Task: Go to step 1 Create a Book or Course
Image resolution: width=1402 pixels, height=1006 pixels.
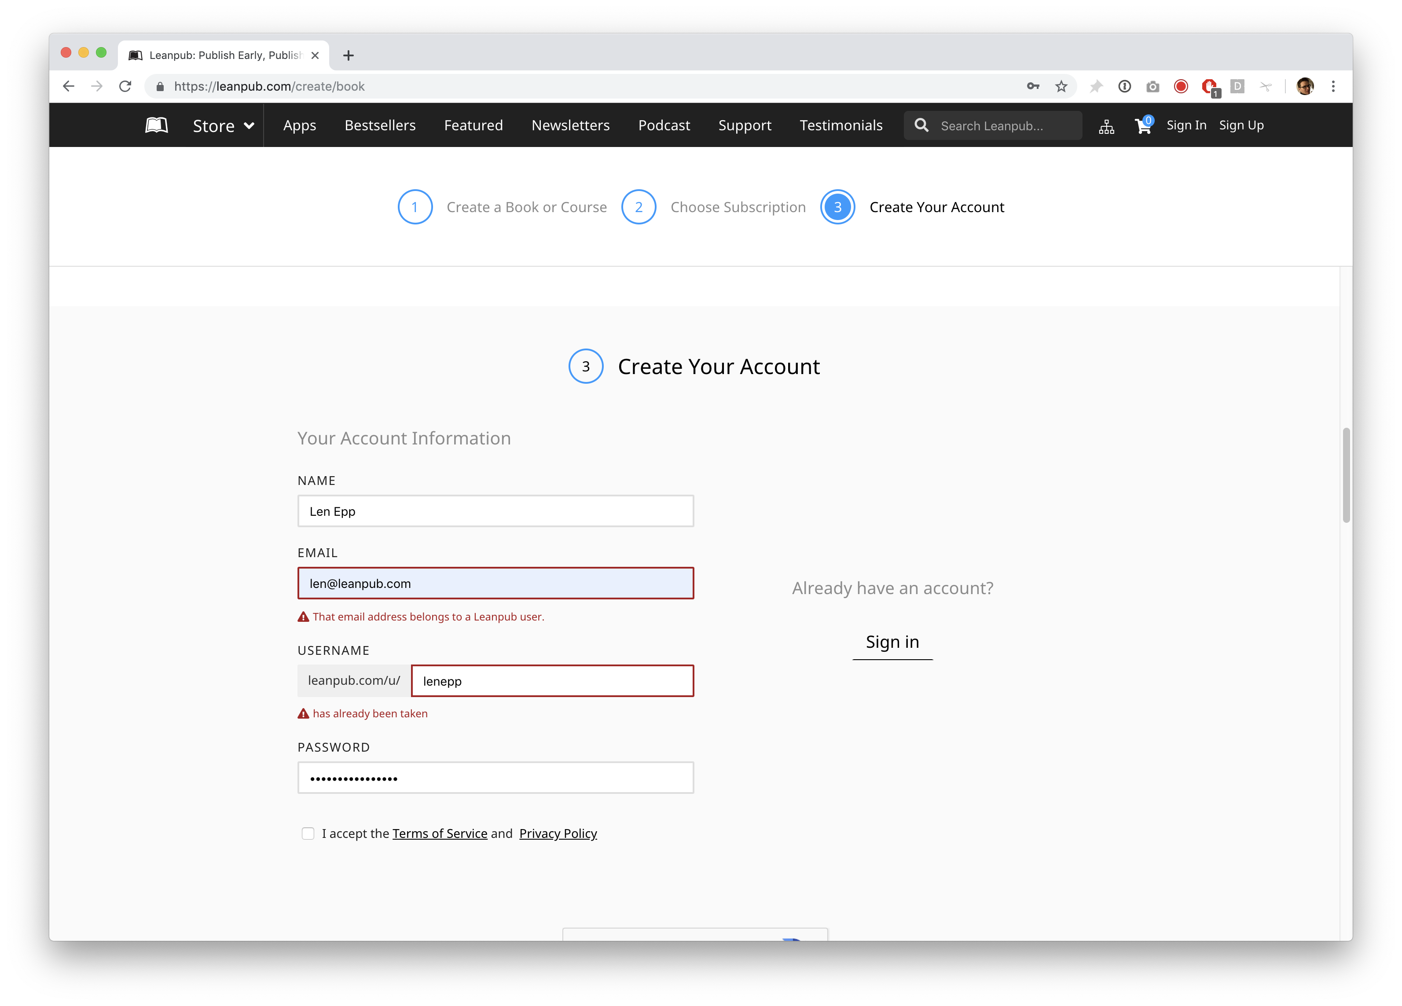Action: [x=502, y=207]
